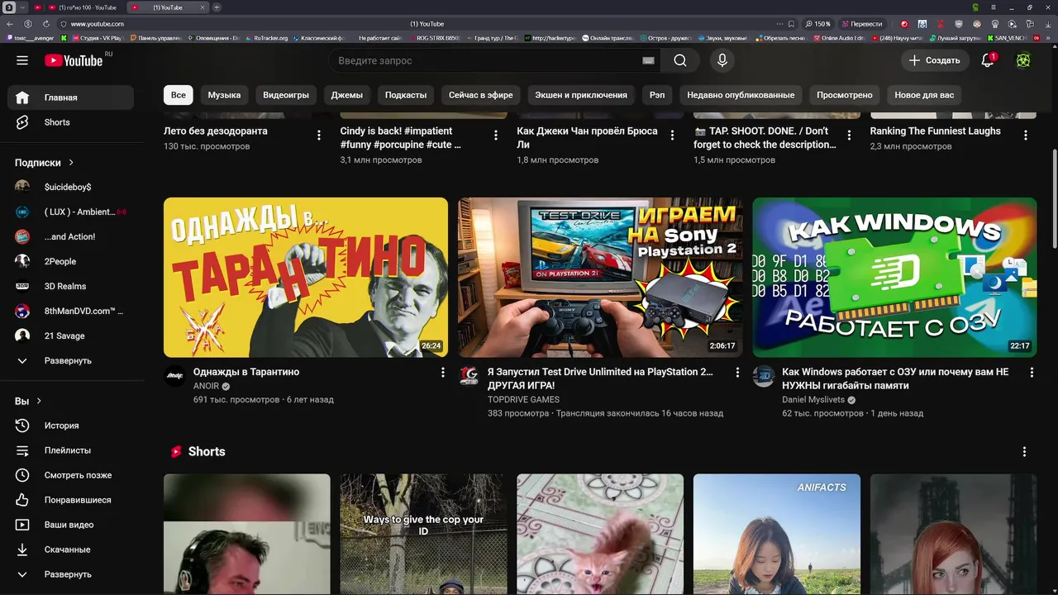Viewport: 1058px width, 595px height.
Task: Click the magnifier search button
Action: pos(679,60)
